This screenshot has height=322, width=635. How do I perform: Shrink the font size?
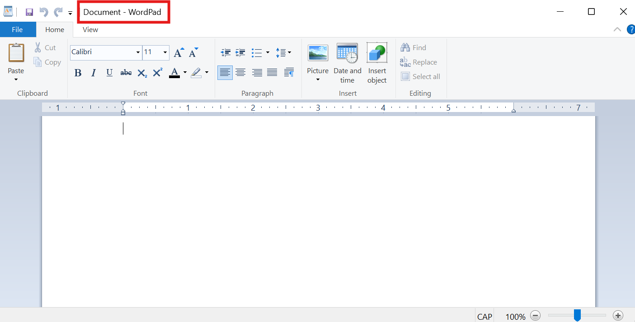point(193,52)
